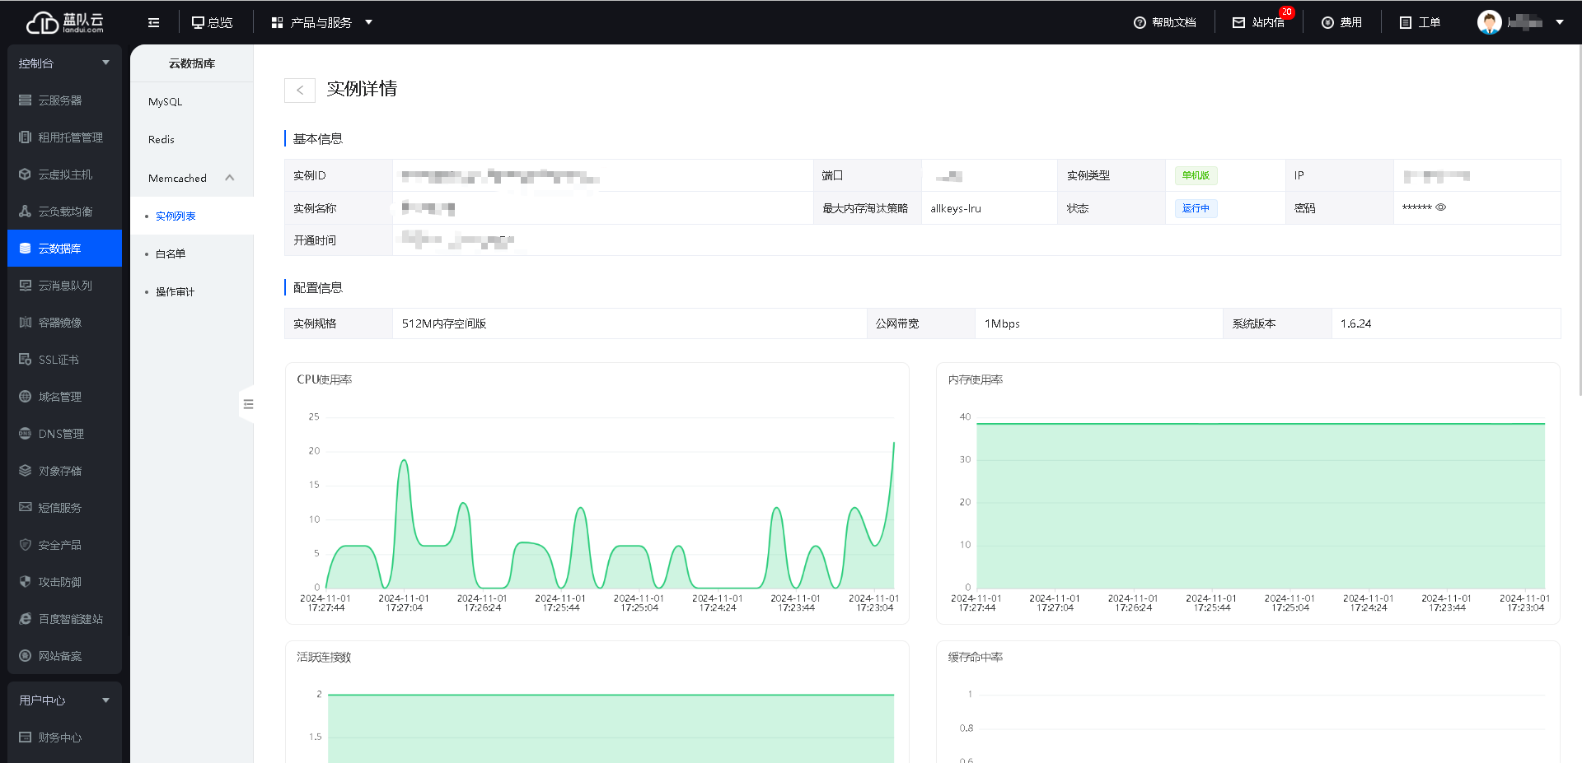Open the billing (费用) icon
1582x763 pixels.
pos(1327,22)
